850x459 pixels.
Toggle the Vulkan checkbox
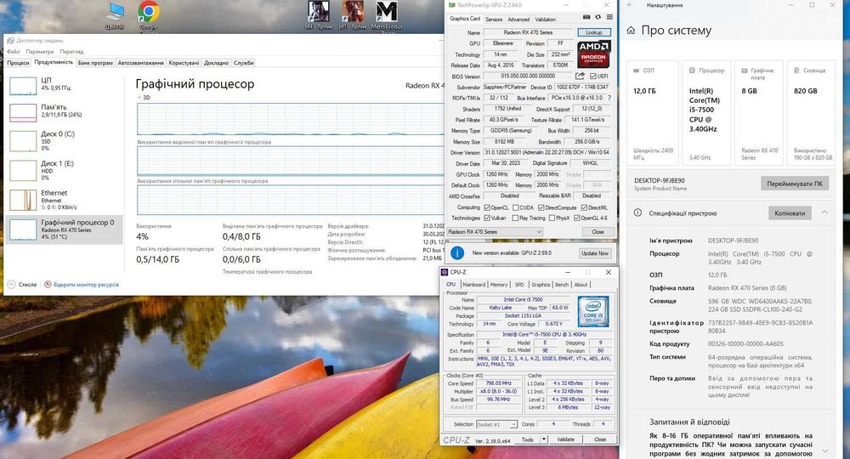click(487, 218)
